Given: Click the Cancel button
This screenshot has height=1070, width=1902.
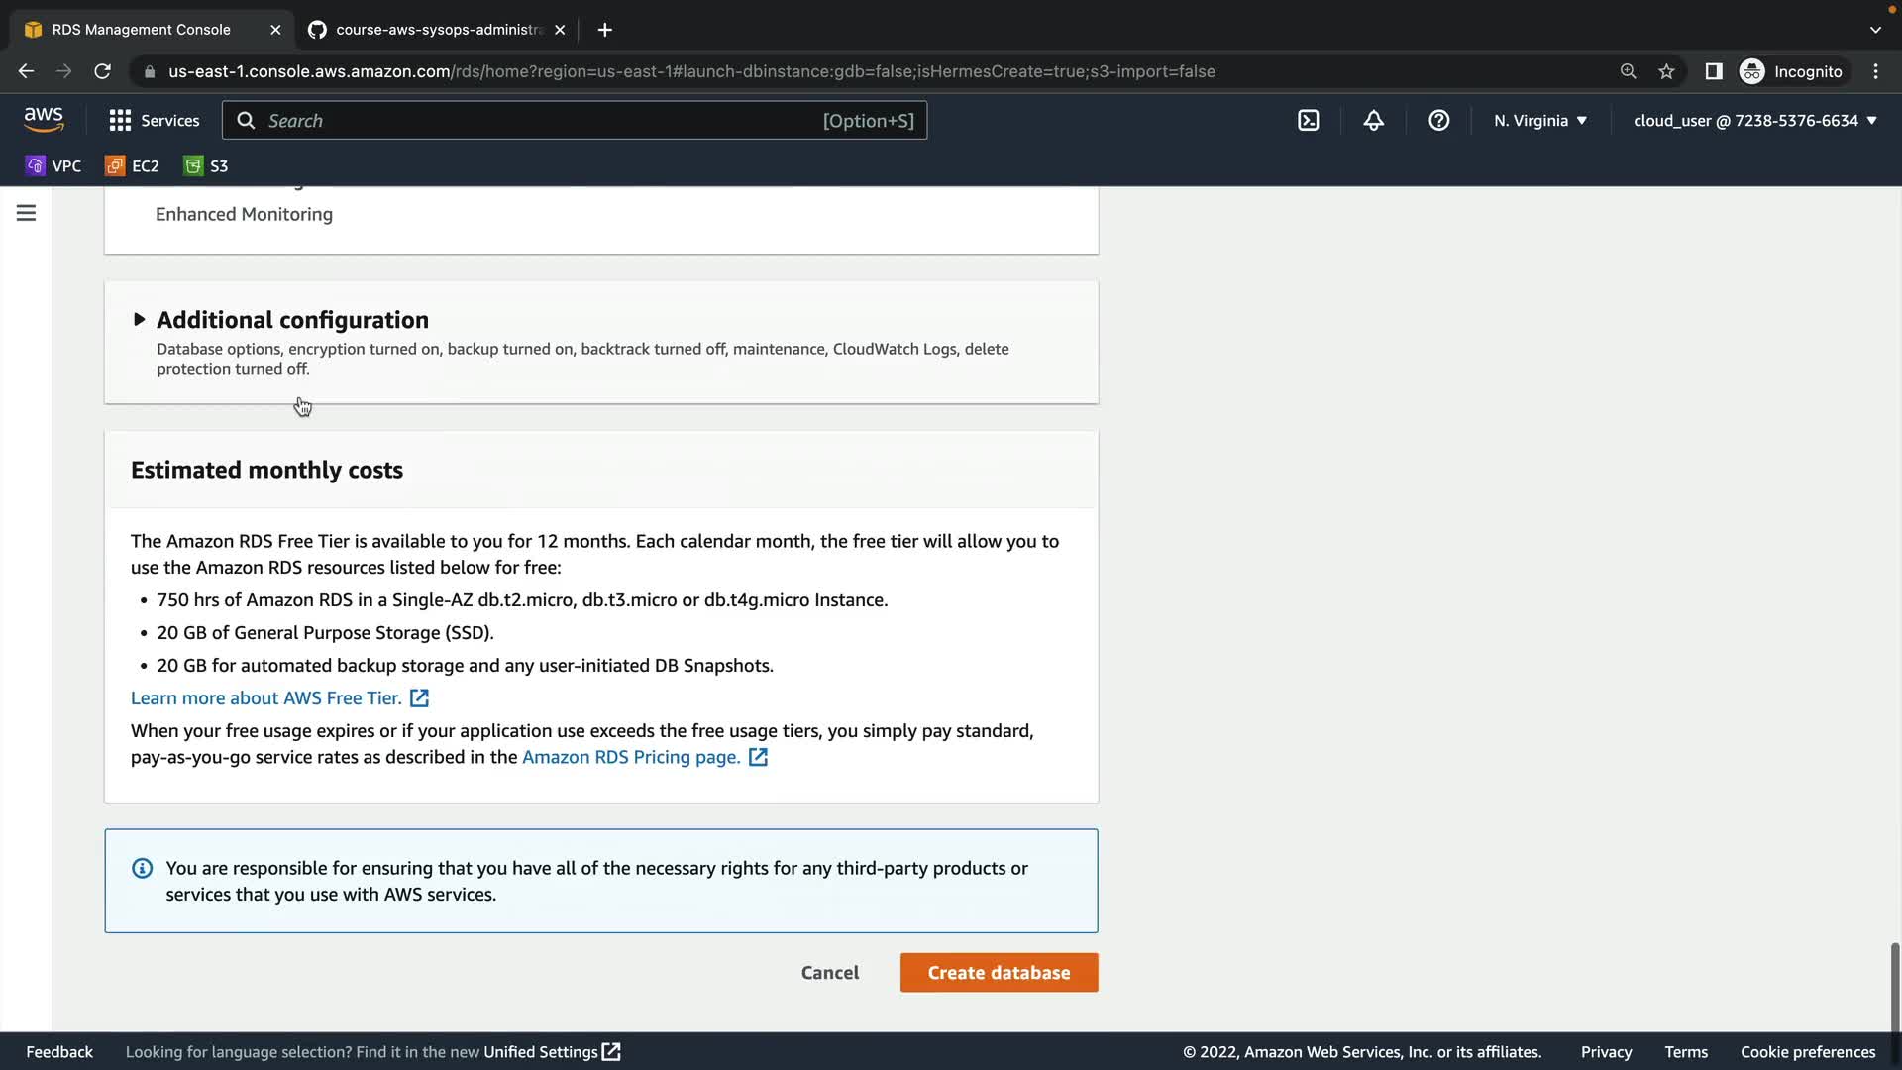Looking at the screenshot, I should tap(830, 972).
